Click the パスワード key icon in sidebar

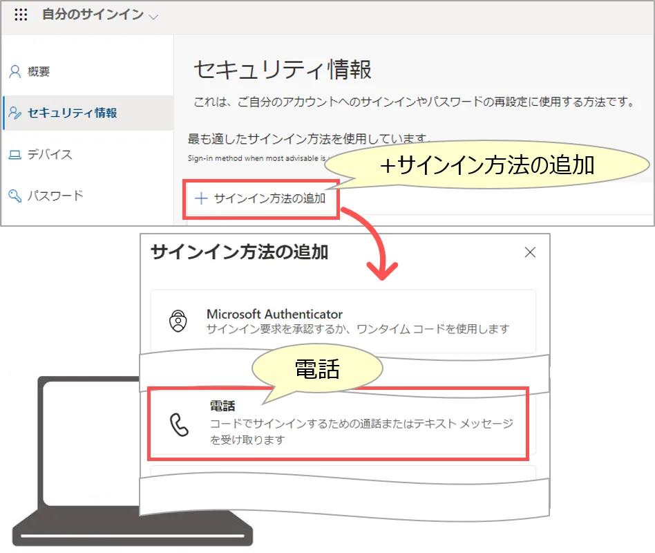click(x=15, y=196)
